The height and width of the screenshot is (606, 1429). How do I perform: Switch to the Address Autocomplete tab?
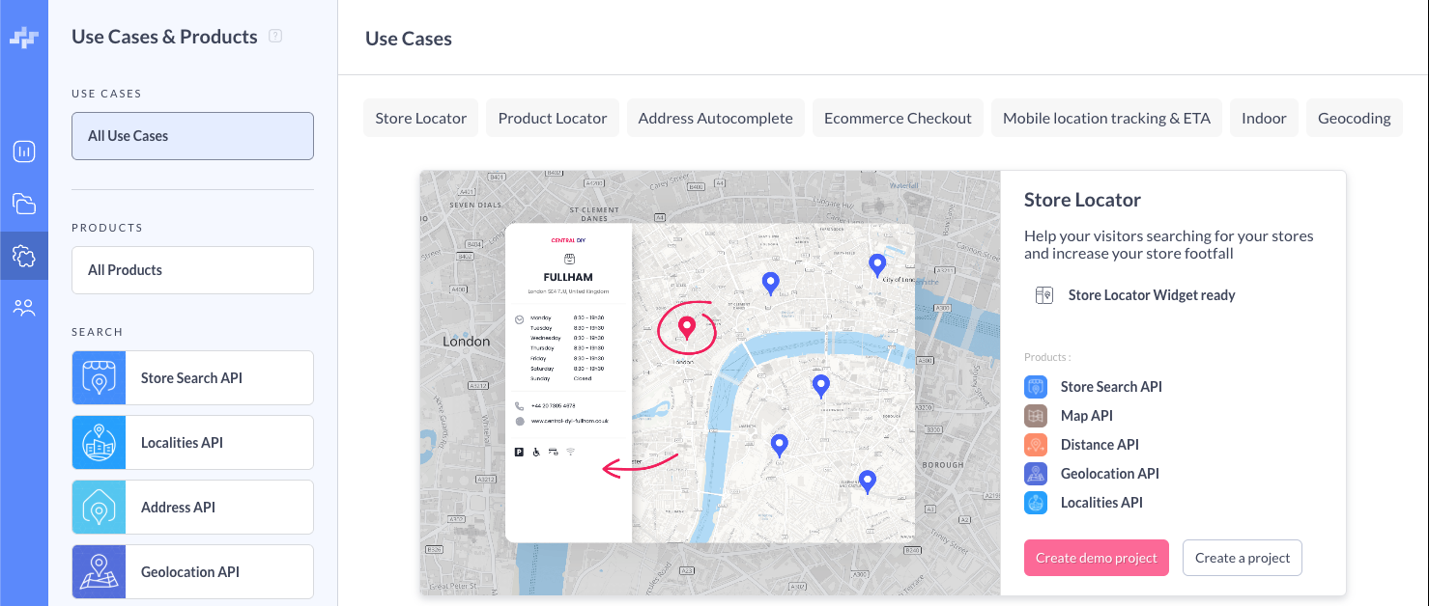point(715,119)
